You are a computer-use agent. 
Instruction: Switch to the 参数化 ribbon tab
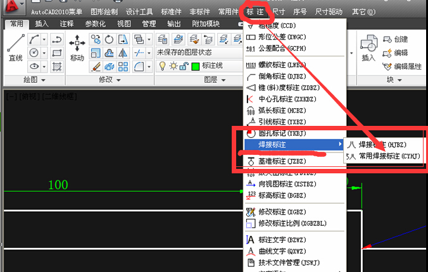tap(95, 24)
